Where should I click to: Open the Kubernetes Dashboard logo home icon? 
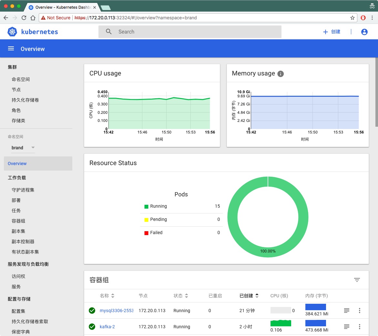pos(12,32)
